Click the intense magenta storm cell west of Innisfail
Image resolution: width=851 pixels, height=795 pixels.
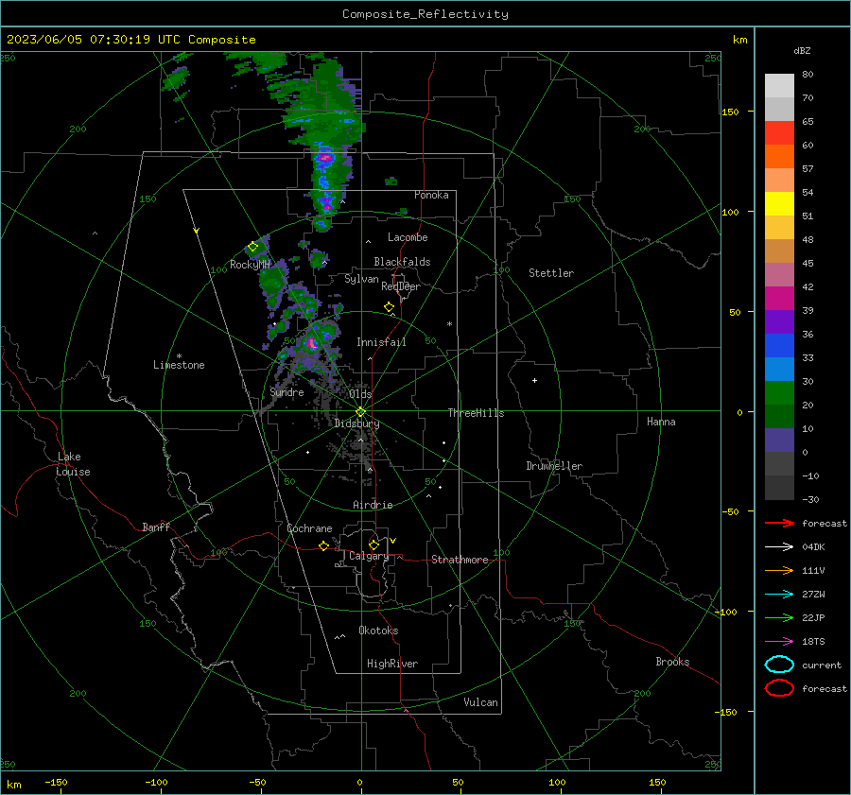tap(311, 343)
